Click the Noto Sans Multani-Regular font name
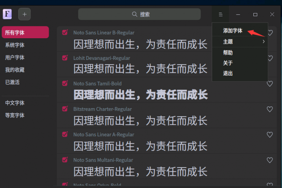 (103, 160)
